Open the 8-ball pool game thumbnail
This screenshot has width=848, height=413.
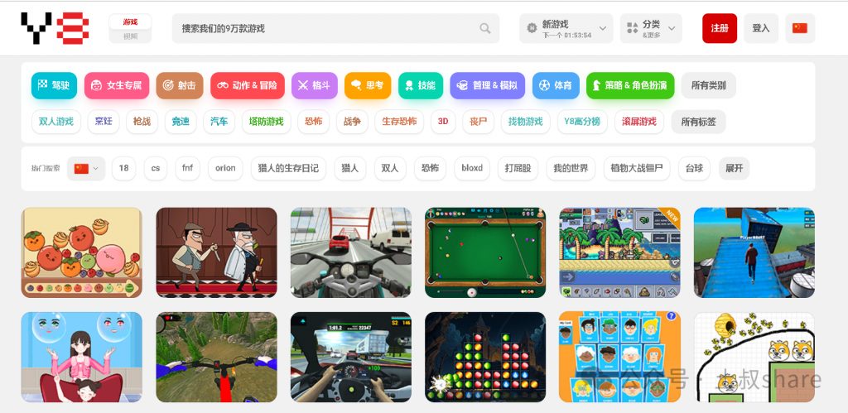[485, 252]
